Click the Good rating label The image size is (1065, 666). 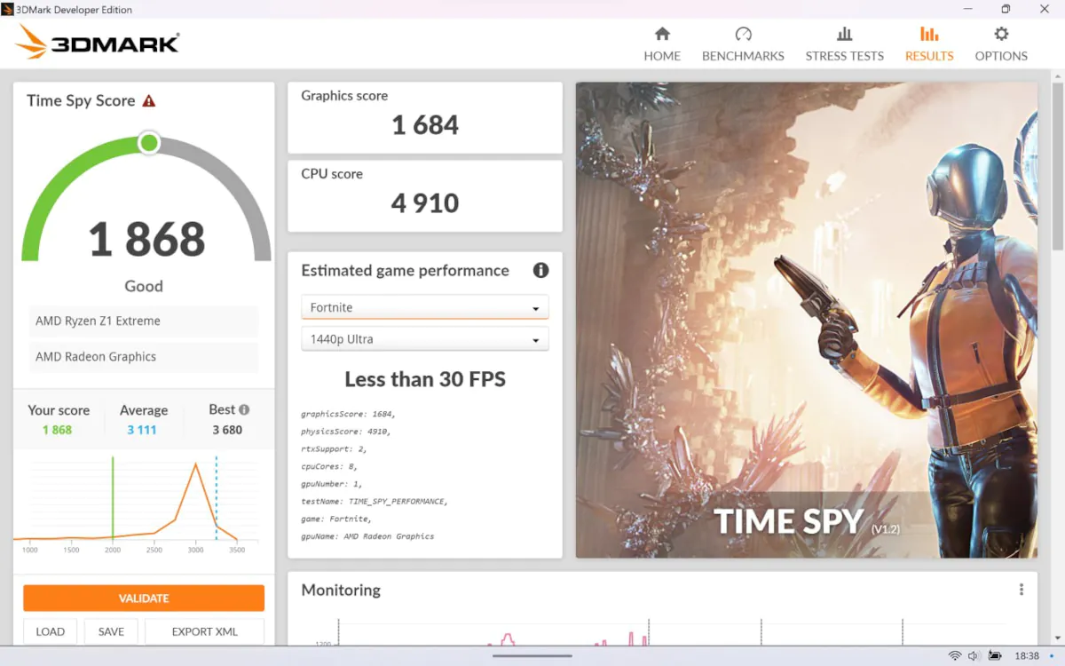144,286
